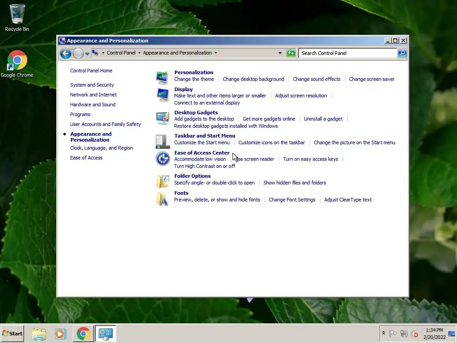Click Uninstall a gadget link
457x343 pixels.
tap(323, 119)
